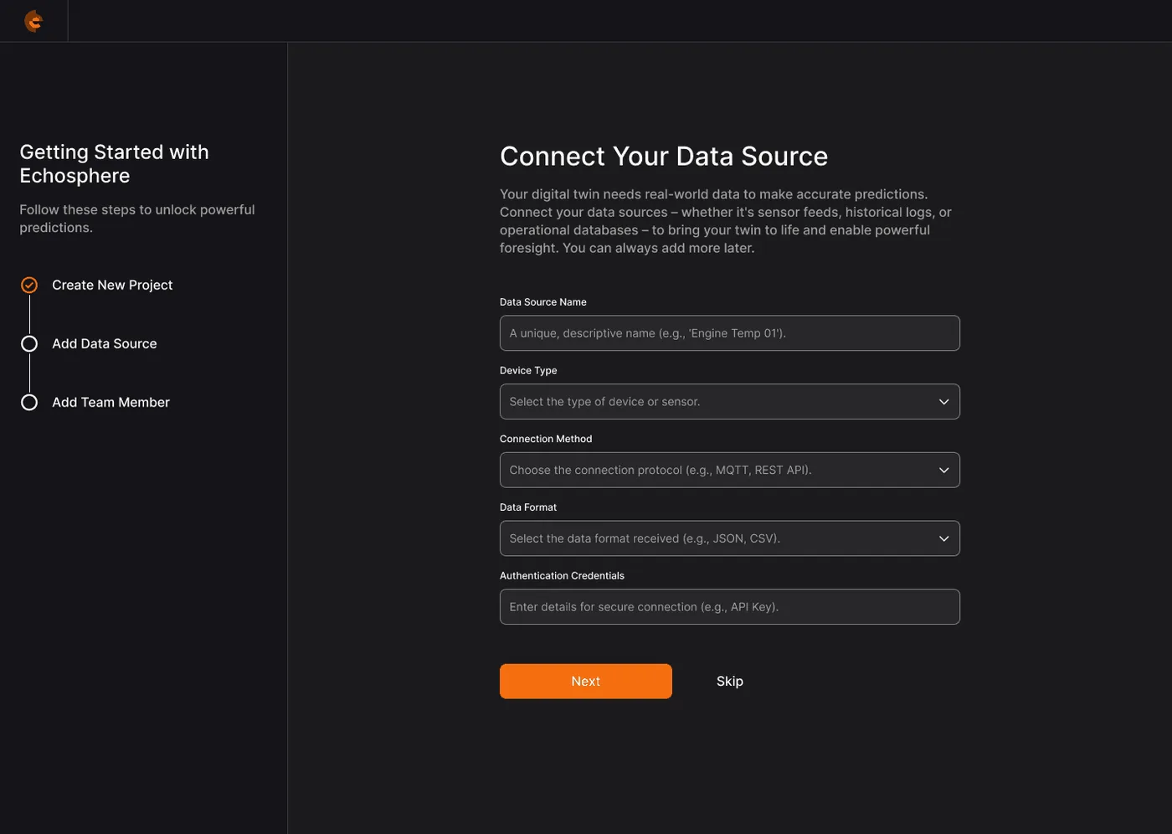Open the Device Type dropdown
Screen dimensions: 1172x834
pyautogui.click(x=729, y=402)
